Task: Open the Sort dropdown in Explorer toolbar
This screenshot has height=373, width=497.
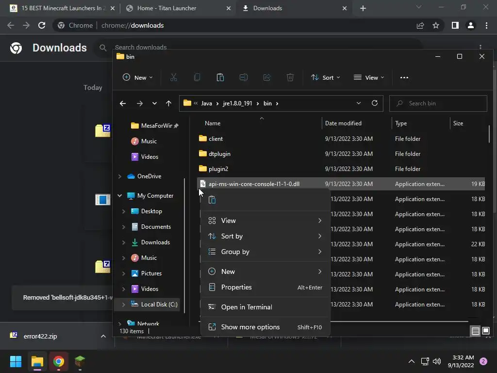Action: click(326, 77)
